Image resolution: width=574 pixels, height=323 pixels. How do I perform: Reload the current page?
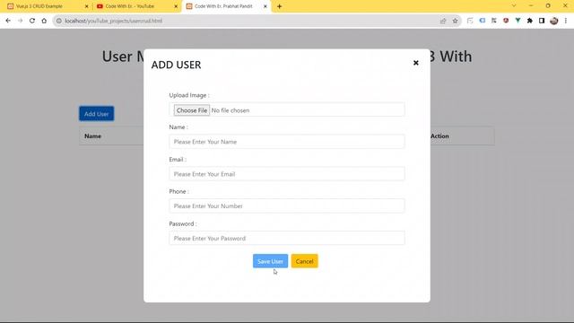click(x=32, y=21)
